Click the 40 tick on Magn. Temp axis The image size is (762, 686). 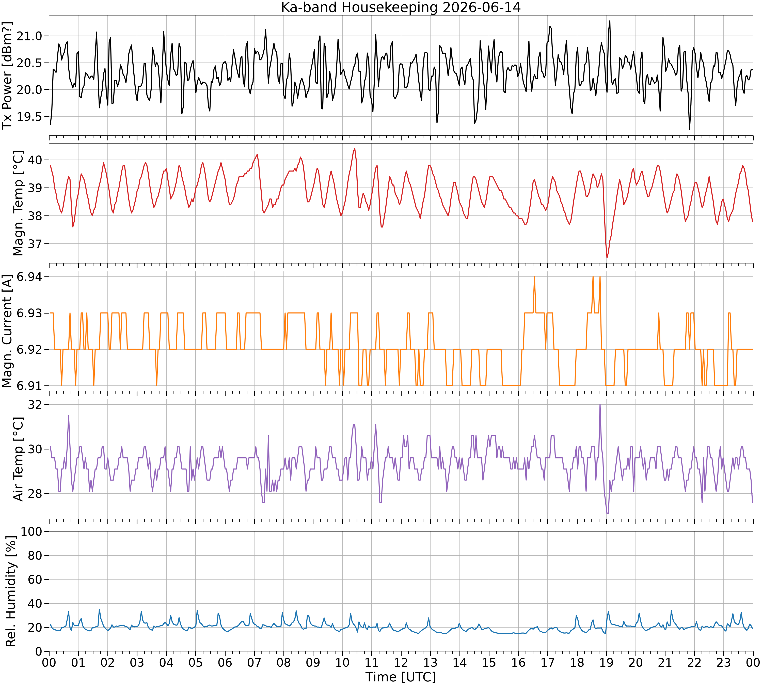[x=36, y=160]
